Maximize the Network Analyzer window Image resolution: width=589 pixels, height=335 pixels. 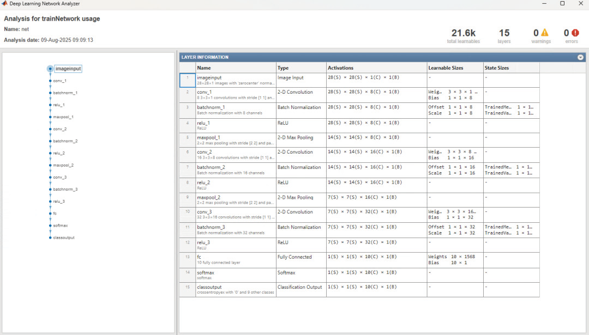[562, 3]
